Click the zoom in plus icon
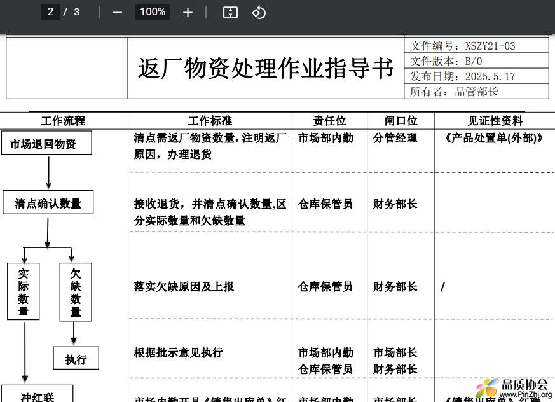This screenshot has height=402, width=555. [x=188, y=12]
